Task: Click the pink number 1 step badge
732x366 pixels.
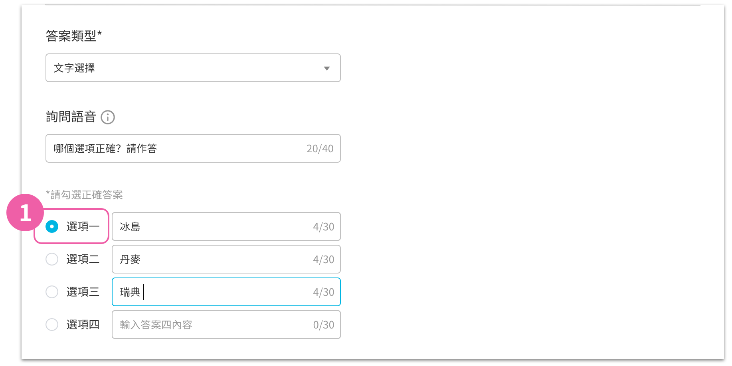Action: (25, 213)
